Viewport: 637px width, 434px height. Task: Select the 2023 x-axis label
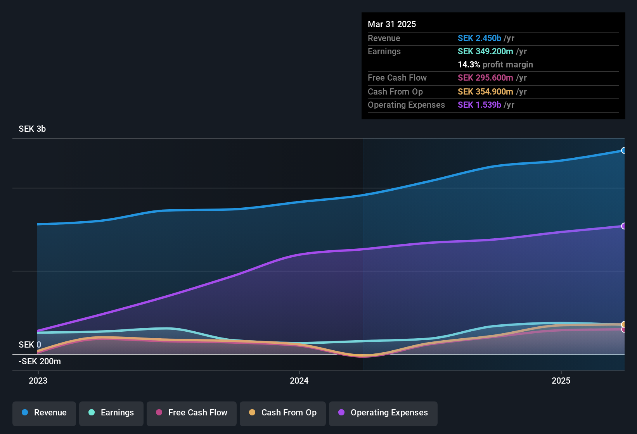(x=38, y=381)
